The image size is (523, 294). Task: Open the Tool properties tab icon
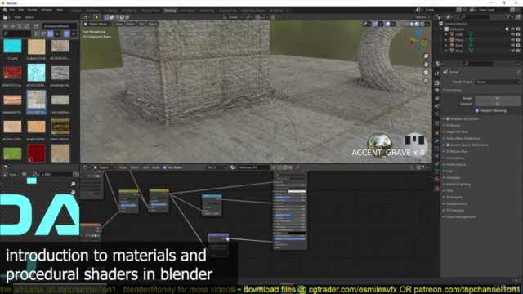pos(437,73)
